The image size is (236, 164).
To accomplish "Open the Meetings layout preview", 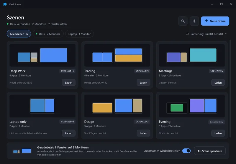I will point(192,55).
